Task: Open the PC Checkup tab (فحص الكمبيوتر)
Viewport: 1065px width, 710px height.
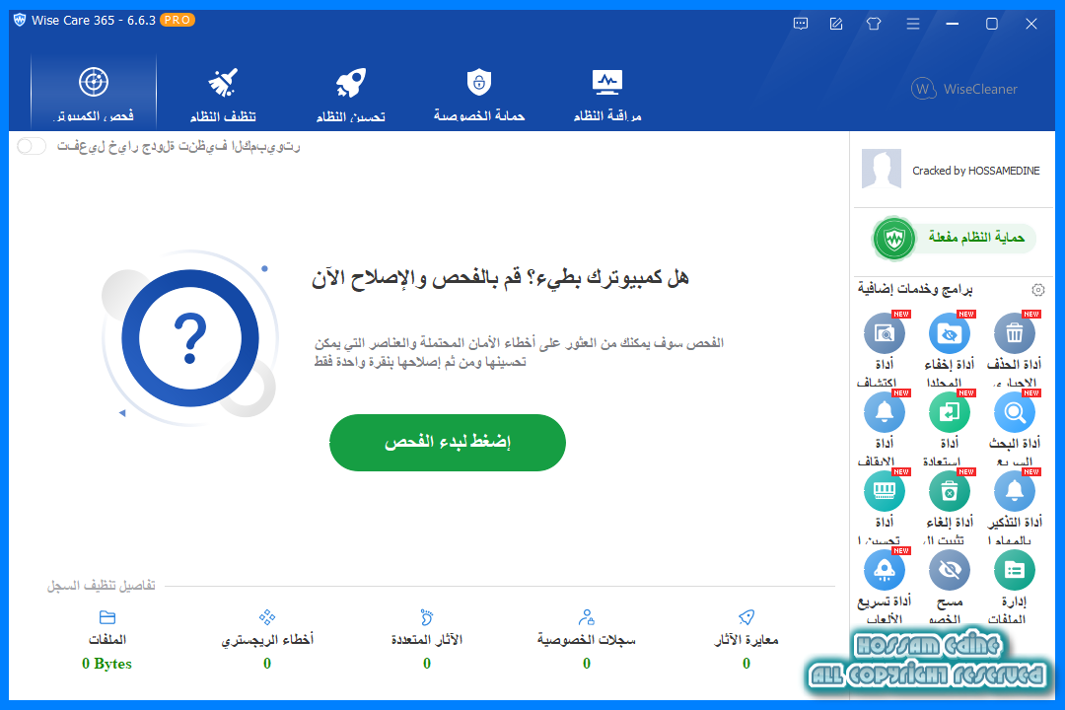Action: coord(94,93)
